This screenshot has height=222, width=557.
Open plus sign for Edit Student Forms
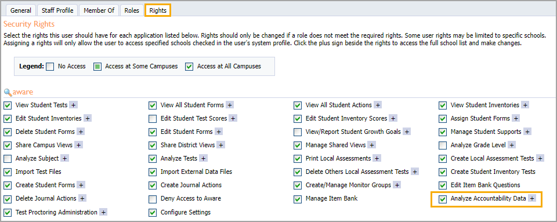(x=219, y=132)
